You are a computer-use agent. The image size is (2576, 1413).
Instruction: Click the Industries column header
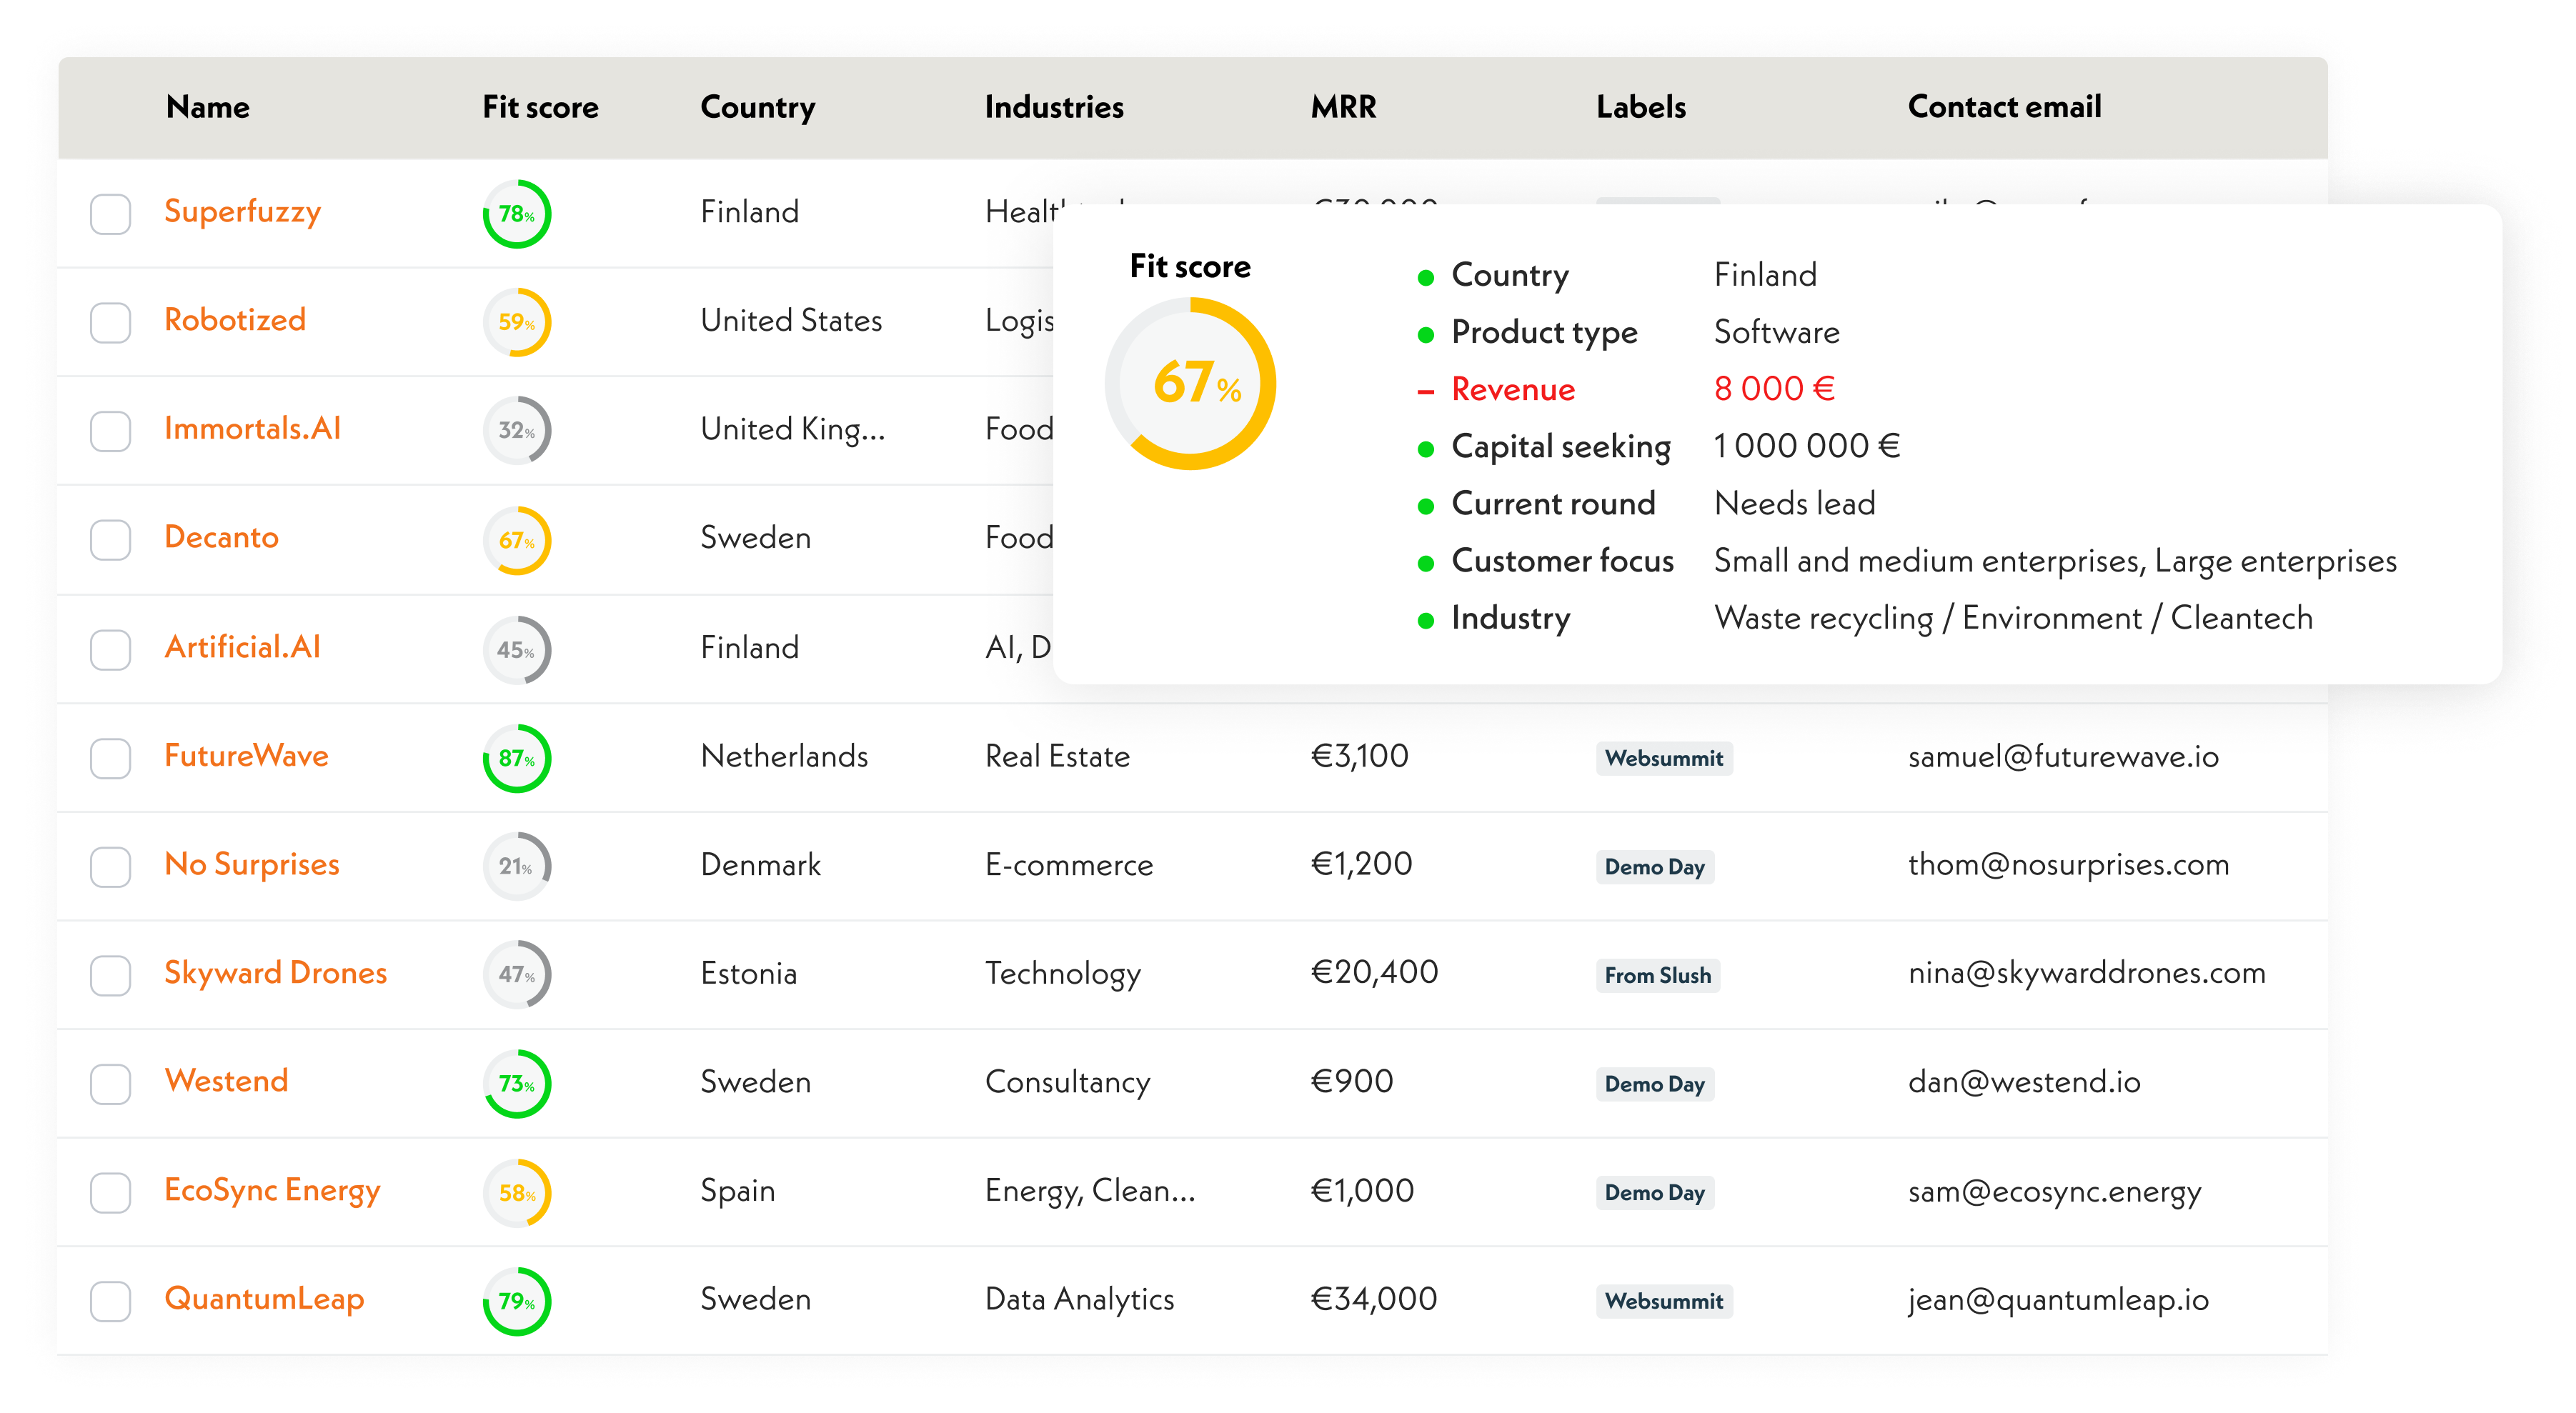[x=1053, y=107]
